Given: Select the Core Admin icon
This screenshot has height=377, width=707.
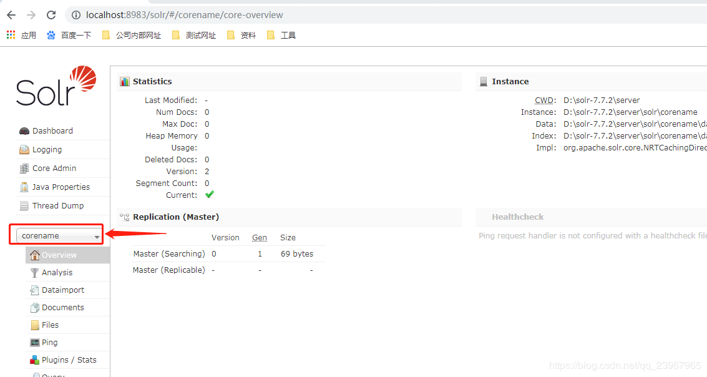Looking at the screenshot, I should (x=24, y=169).
